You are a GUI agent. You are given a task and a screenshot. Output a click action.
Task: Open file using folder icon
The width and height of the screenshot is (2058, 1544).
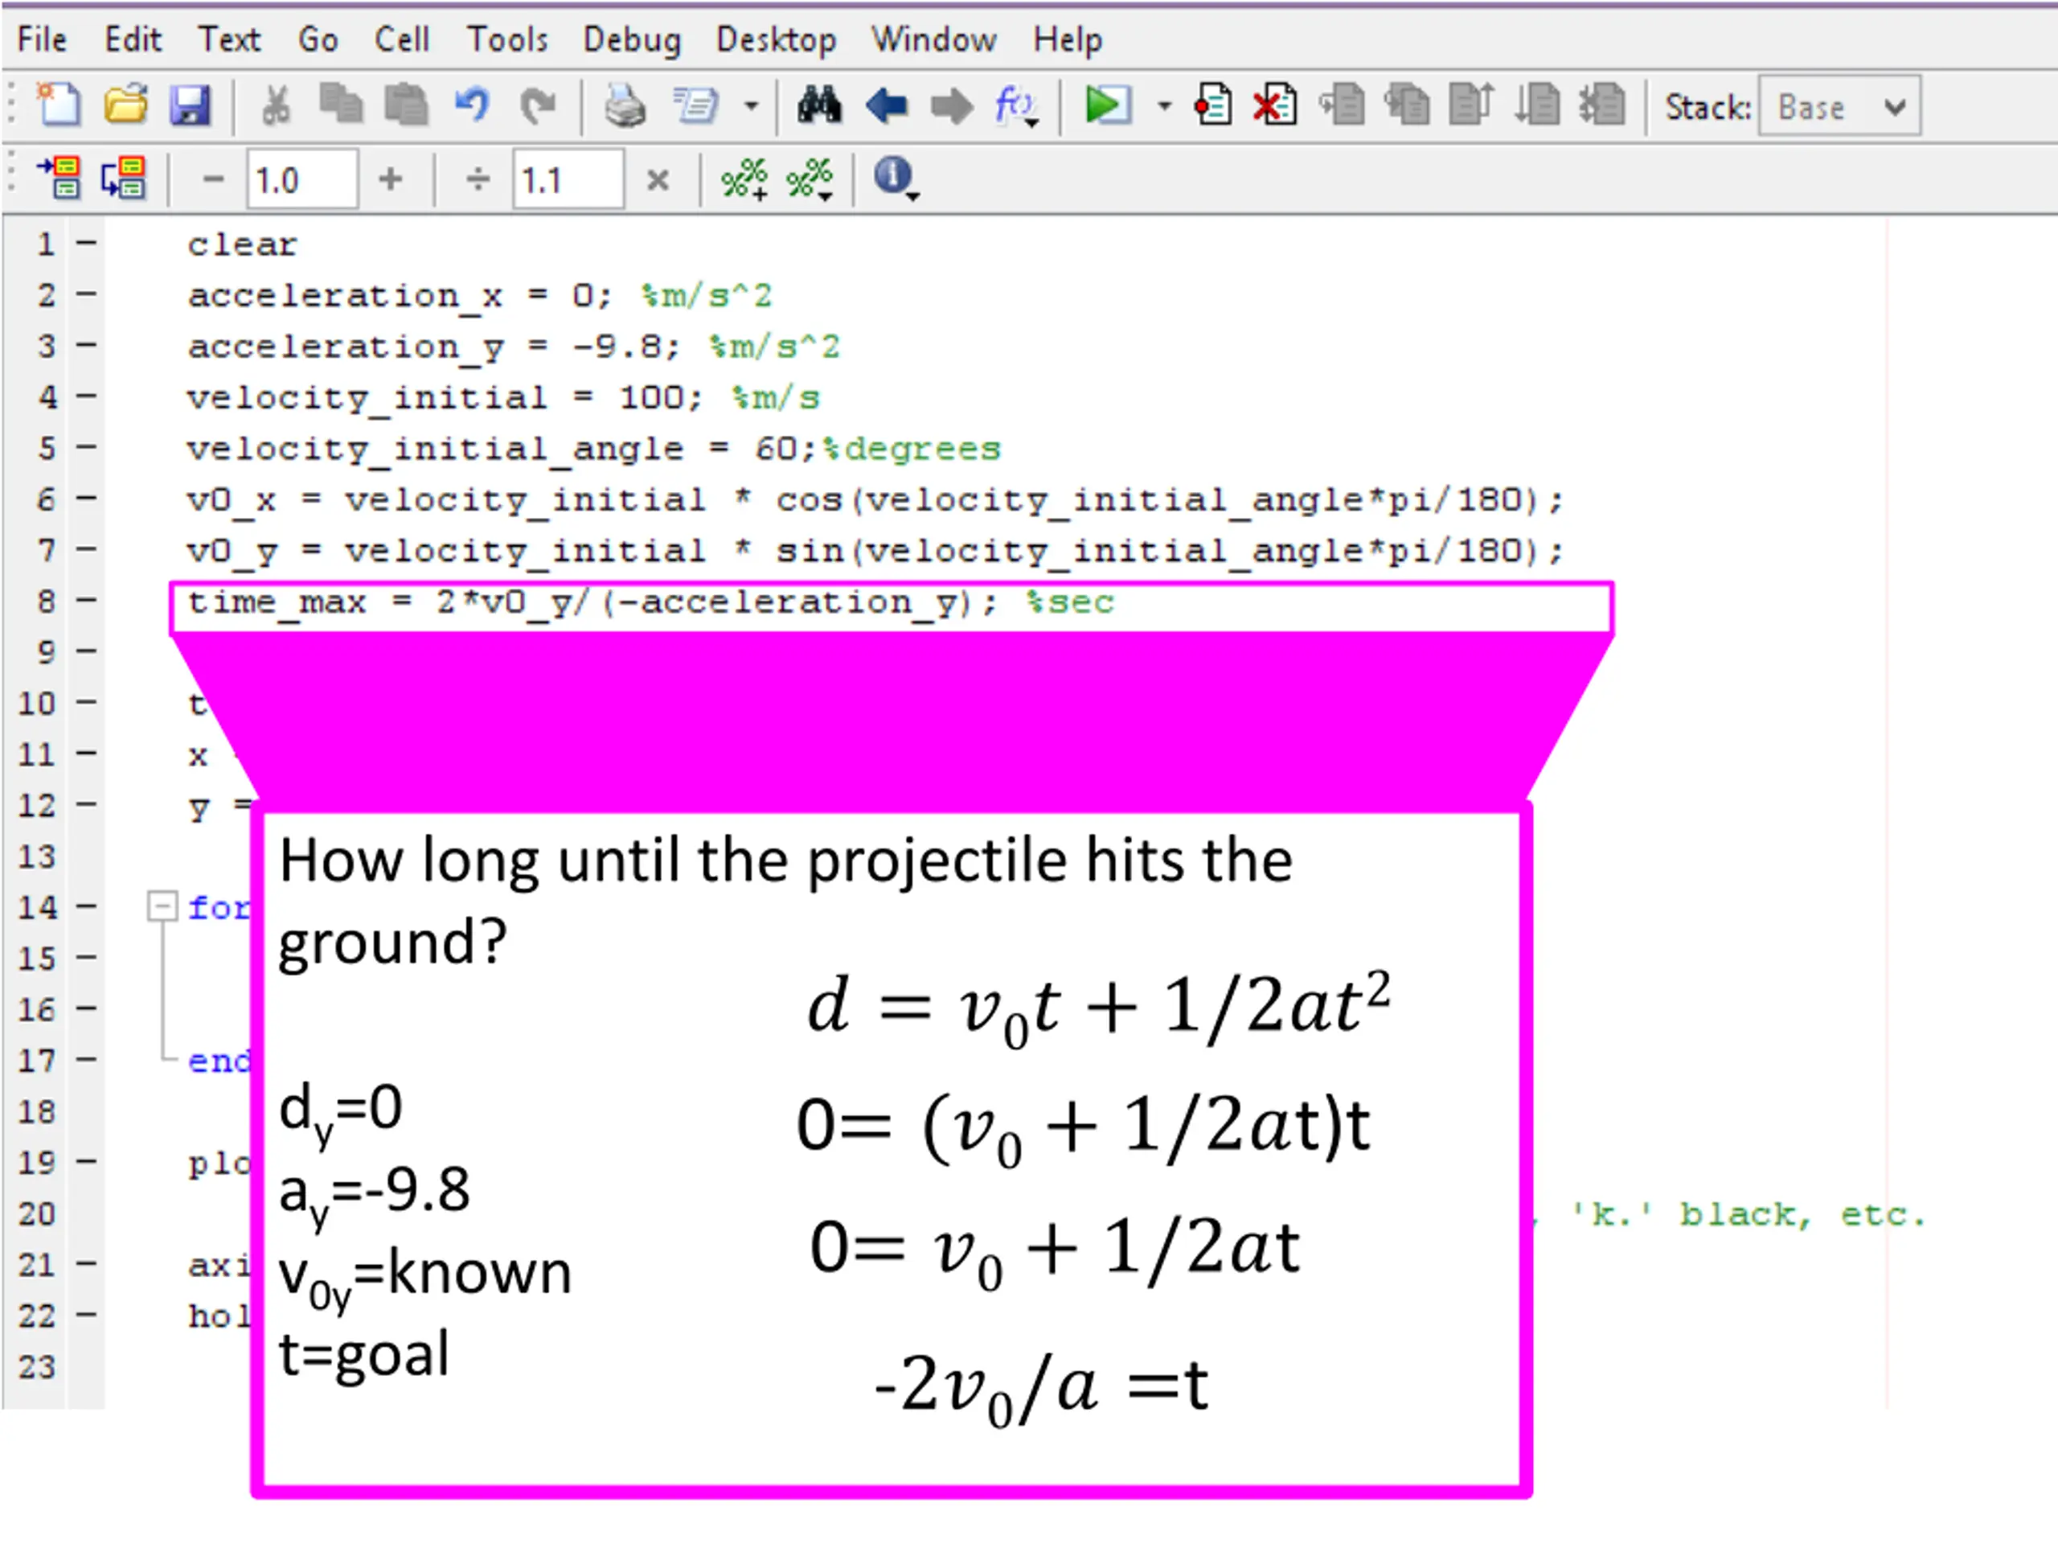click(125, 105)
